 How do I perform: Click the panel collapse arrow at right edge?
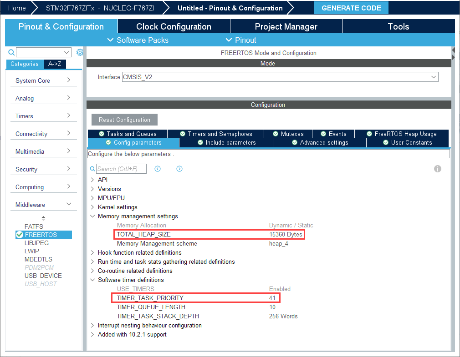[x=453, y=55]
